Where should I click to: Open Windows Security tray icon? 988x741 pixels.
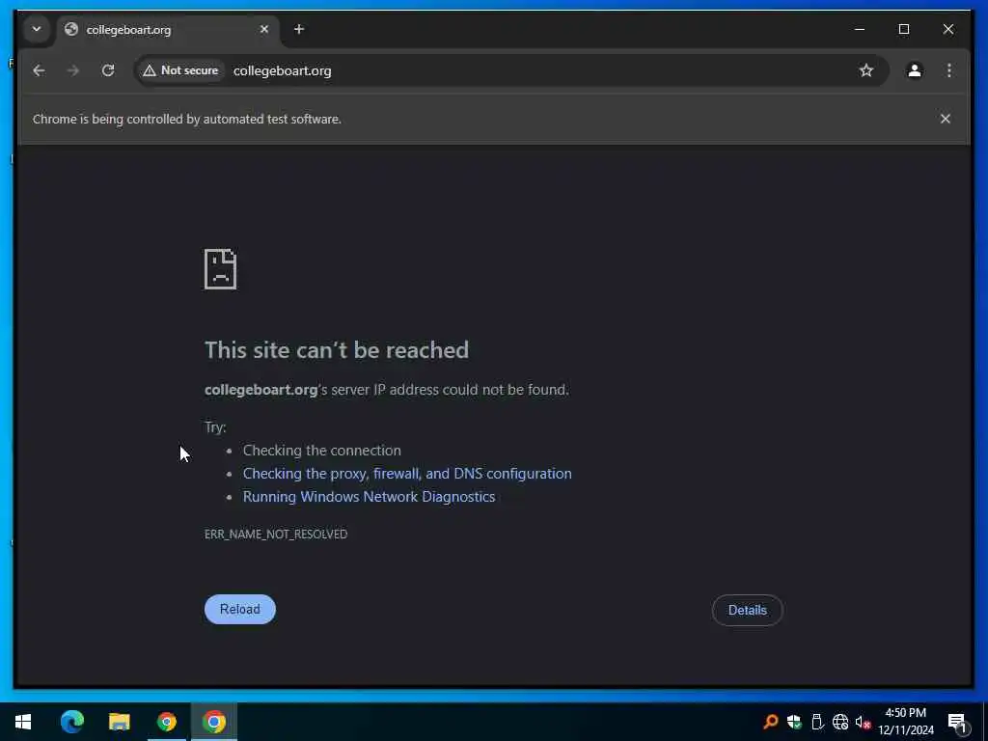[x=794, y=722]
